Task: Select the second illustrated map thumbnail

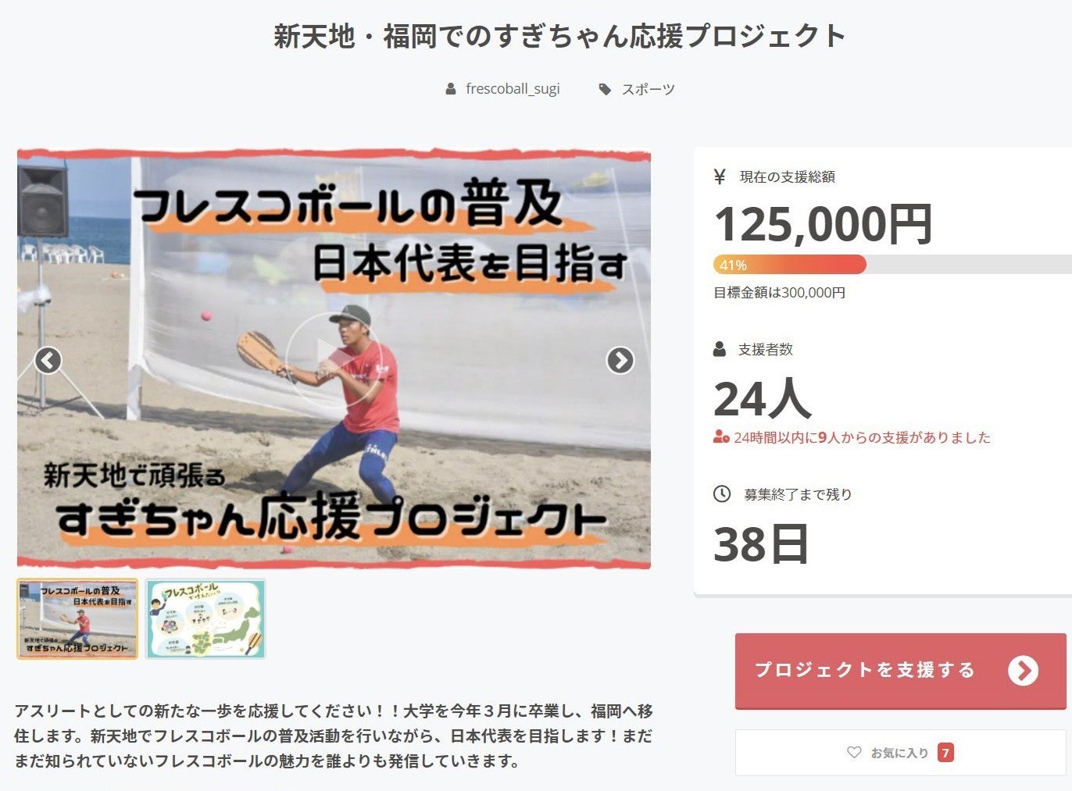Action: coord(205,619)
